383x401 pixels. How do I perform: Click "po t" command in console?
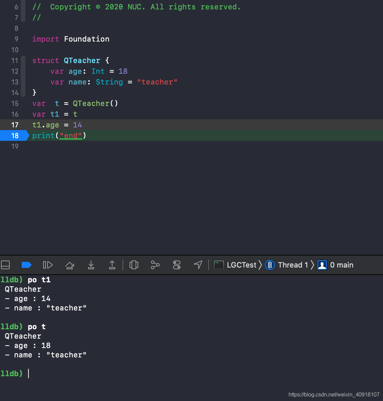click(36, 327)
